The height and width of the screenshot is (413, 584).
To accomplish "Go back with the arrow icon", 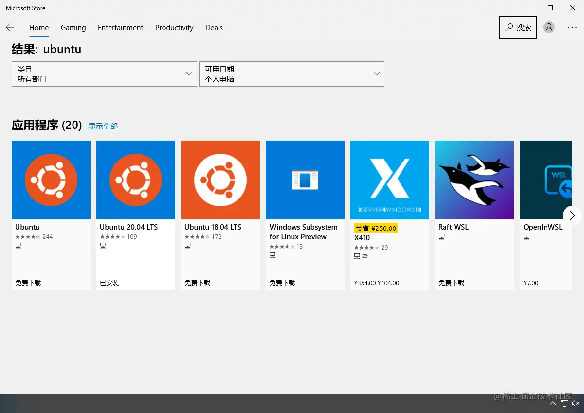I will coord(10,28).
